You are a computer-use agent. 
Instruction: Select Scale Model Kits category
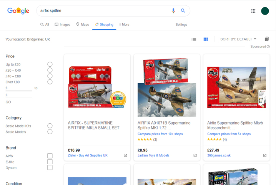50,126
